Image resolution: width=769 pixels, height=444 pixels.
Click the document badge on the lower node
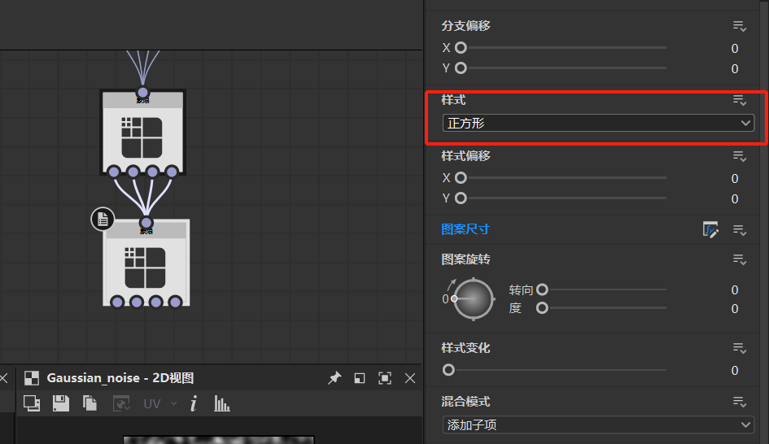coord(103,219)
